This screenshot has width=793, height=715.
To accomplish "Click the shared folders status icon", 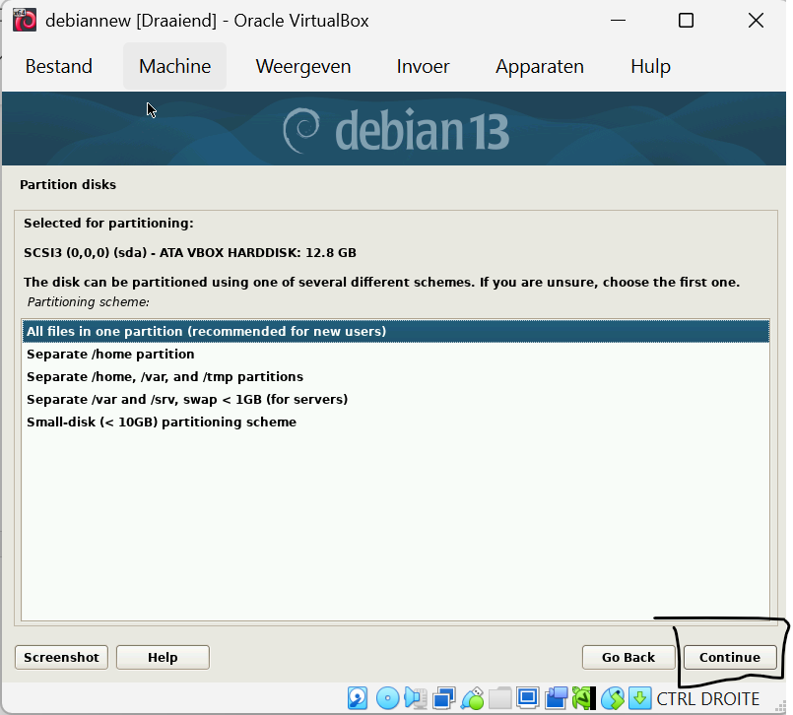I will (499, 698).
